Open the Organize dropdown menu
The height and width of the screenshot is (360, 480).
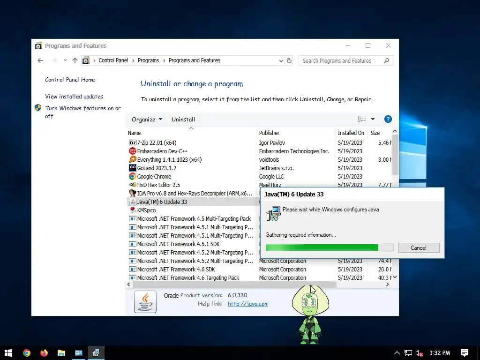[147, 120]
